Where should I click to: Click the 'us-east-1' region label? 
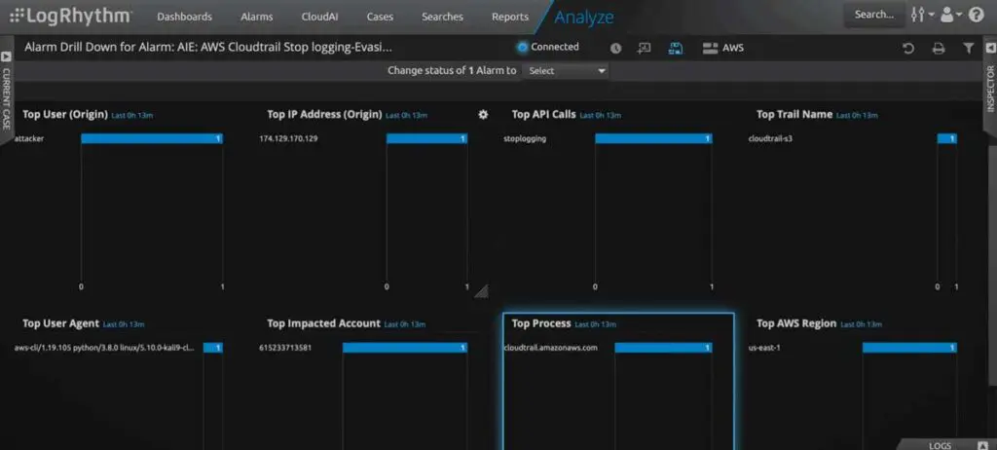(765, 348)
